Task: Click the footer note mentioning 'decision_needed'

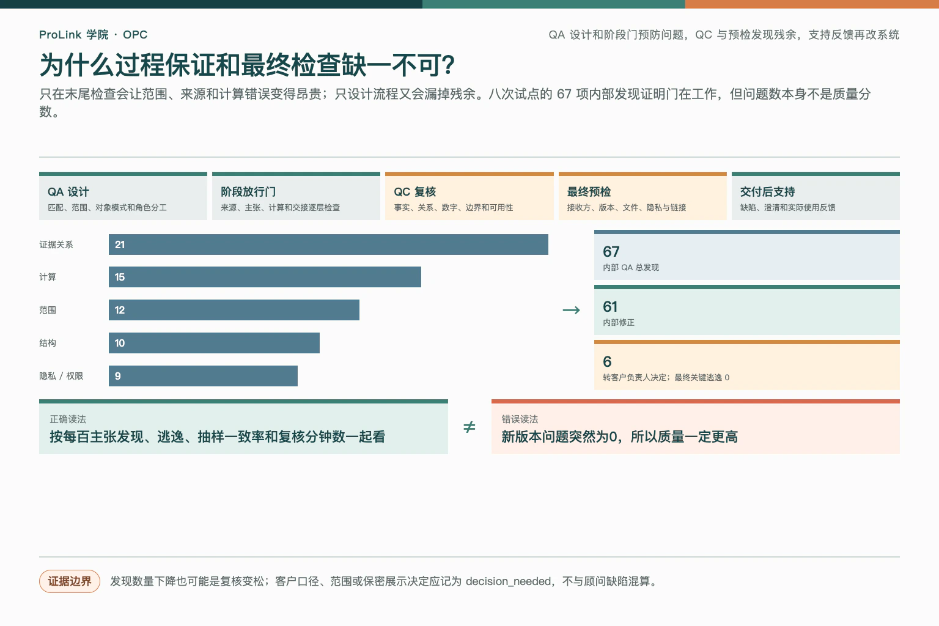Action: [x=385, y=581]
